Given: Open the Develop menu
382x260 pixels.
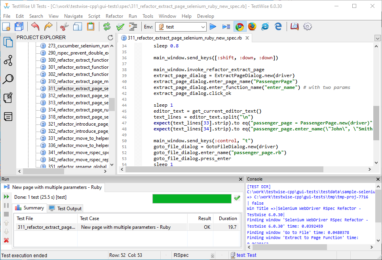Looking at the screenshot, I should click(205, 16).
